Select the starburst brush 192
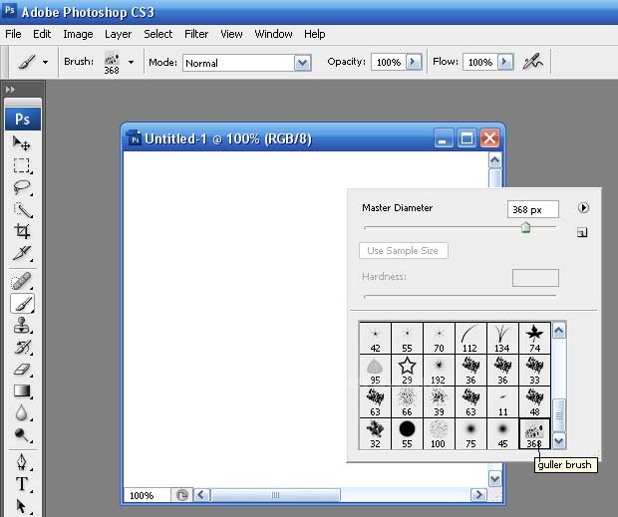618x517 pixels. (439, 371)
